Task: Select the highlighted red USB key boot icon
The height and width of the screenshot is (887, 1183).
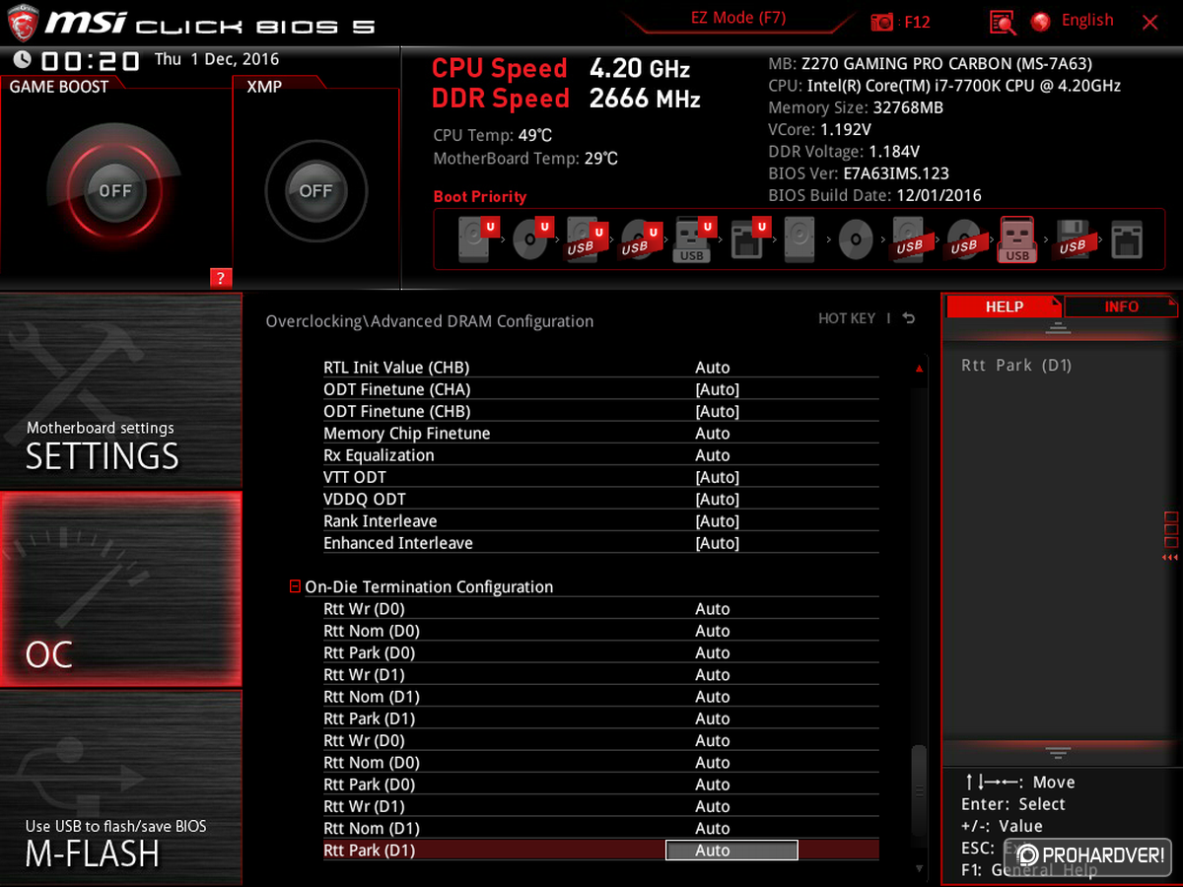Action: [1017, 240]
